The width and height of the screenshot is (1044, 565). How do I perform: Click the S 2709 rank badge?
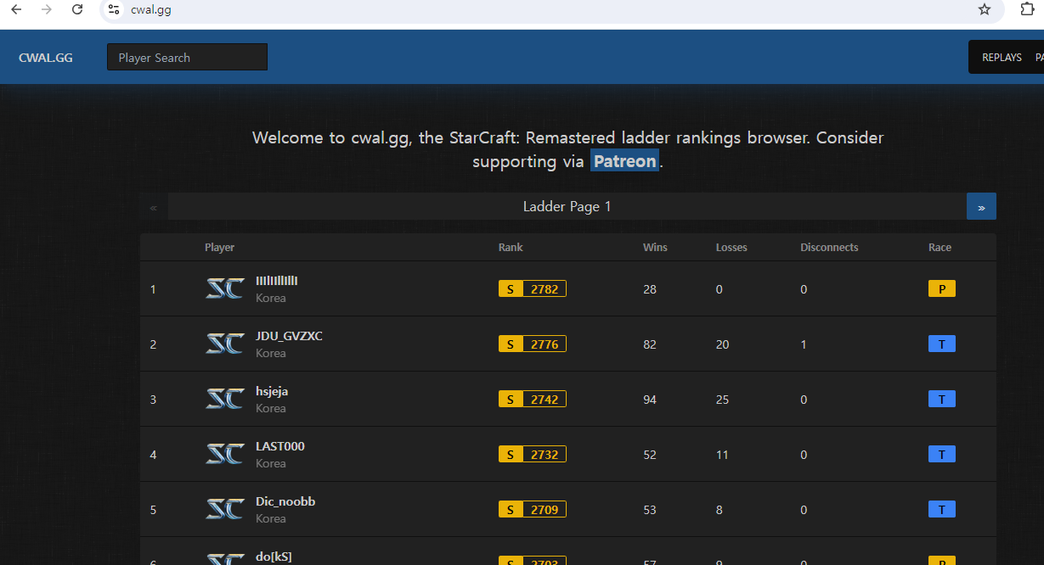(x=533, y=510)
